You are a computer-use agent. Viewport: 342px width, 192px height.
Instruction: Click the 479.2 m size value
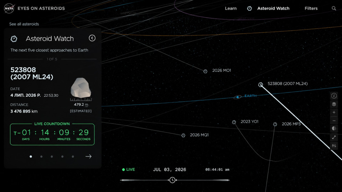81,105
